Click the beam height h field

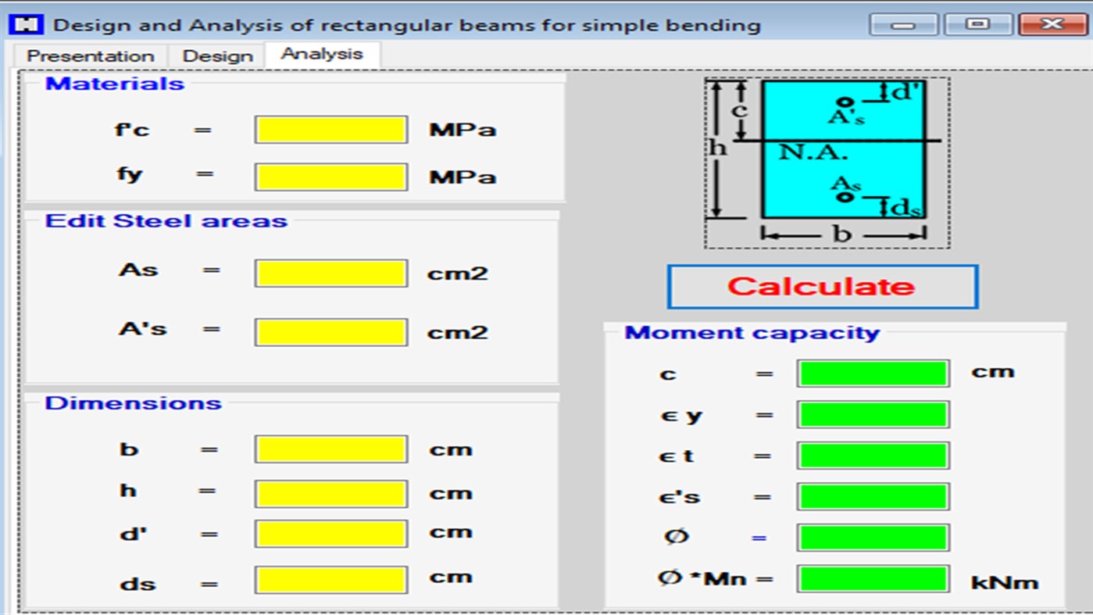point(330,492)
